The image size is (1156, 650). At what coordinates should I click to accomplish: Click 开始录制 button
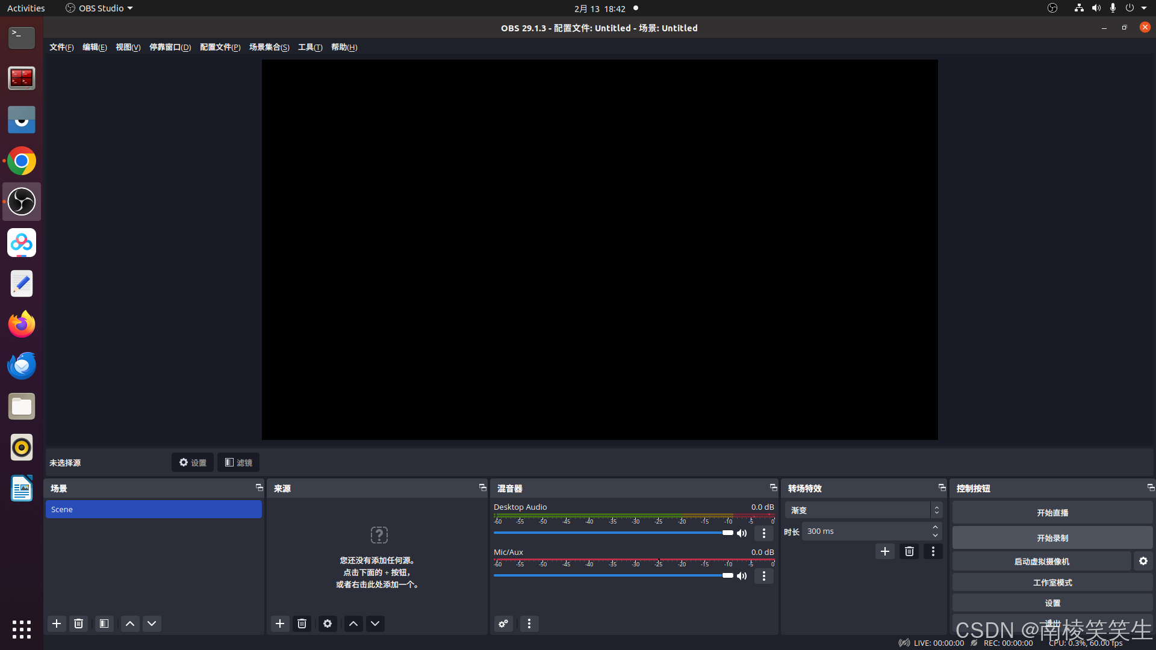pyautogui.click(x=1052, y=538)
